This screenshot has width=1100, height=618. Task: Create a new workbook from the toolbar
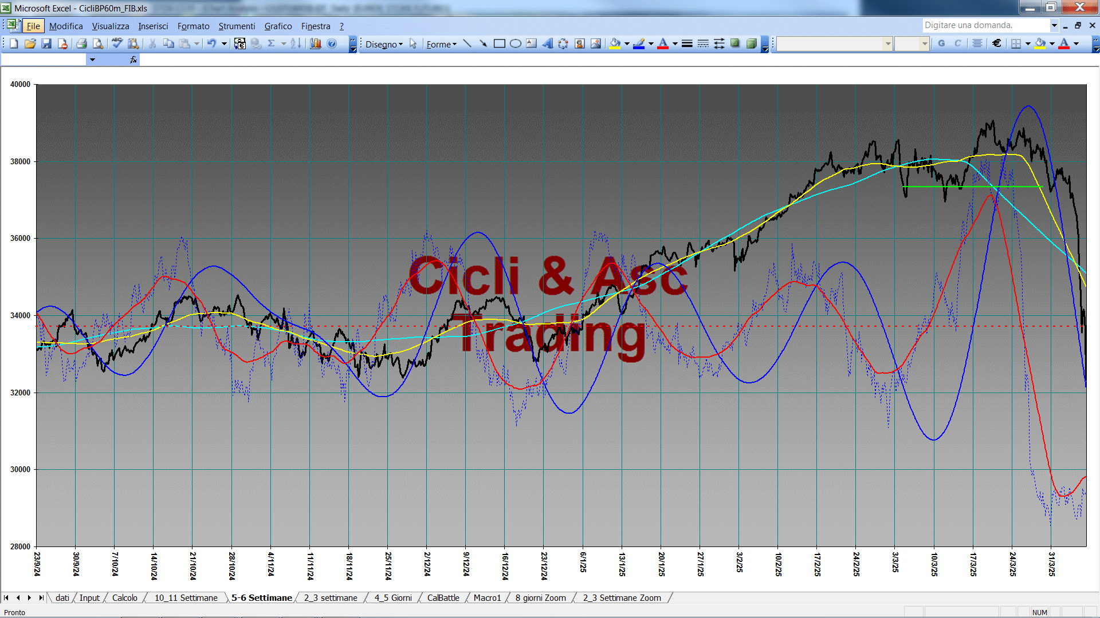pos(14,43)
